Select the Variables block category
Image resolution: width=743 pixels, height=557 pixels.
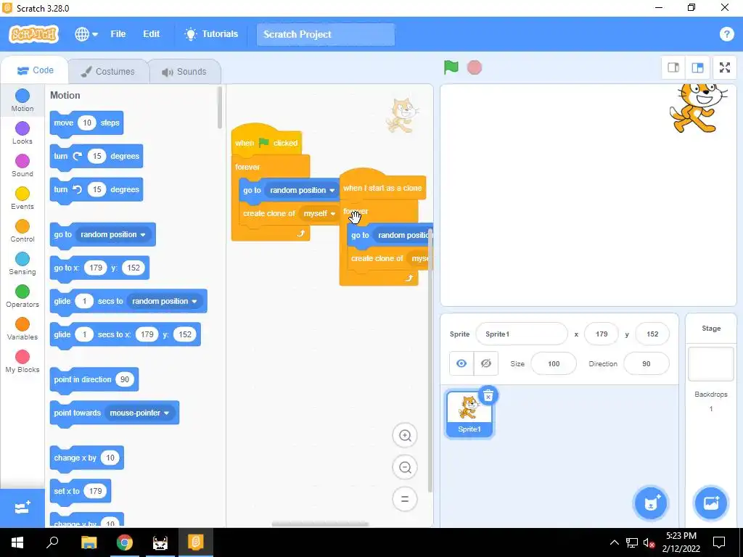[22, 329]
